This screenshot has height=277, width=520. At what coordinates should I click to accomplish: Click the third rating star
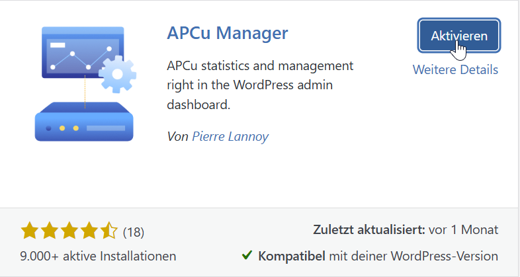pyautogui.click(x=69, y=231)
